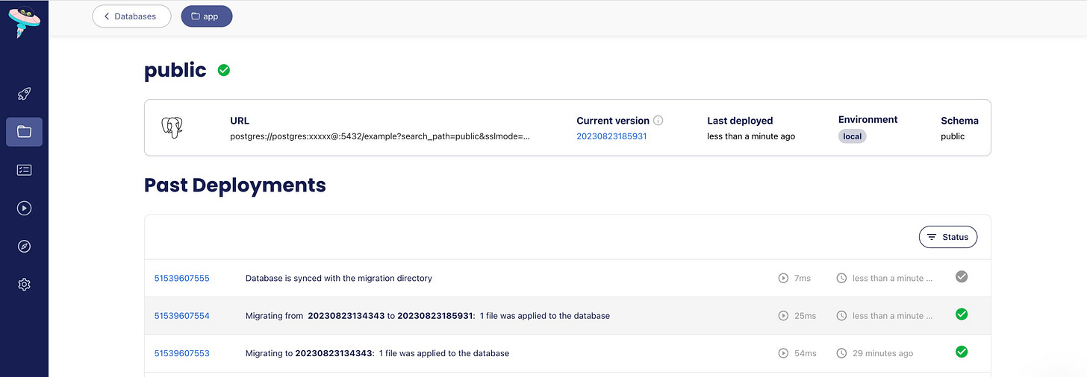
Task: Click the PostgreSQL elephant icon
Action: click(172, 127)
